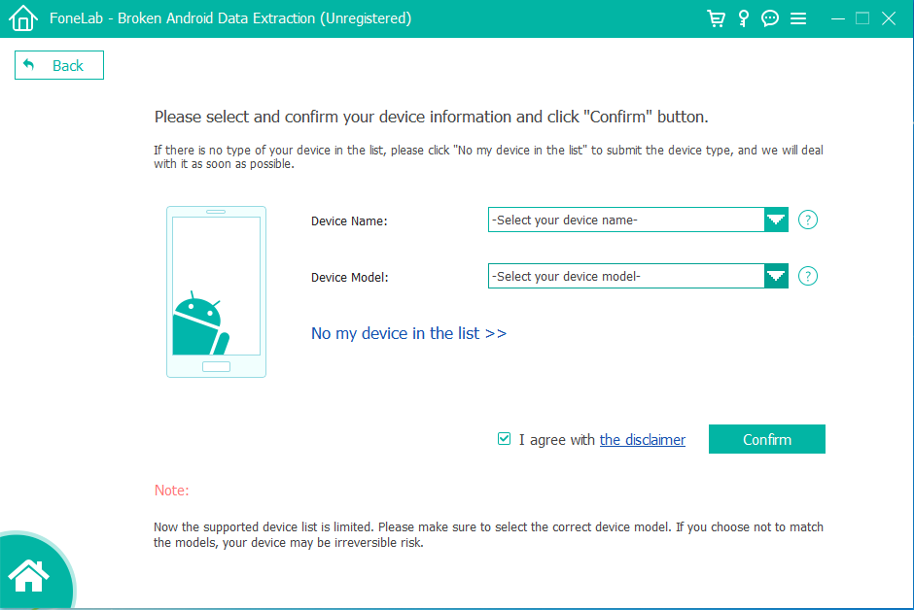Maximize the FoneLab window
The height and width of the screenshot is (610, 914).
coord(862,18)
